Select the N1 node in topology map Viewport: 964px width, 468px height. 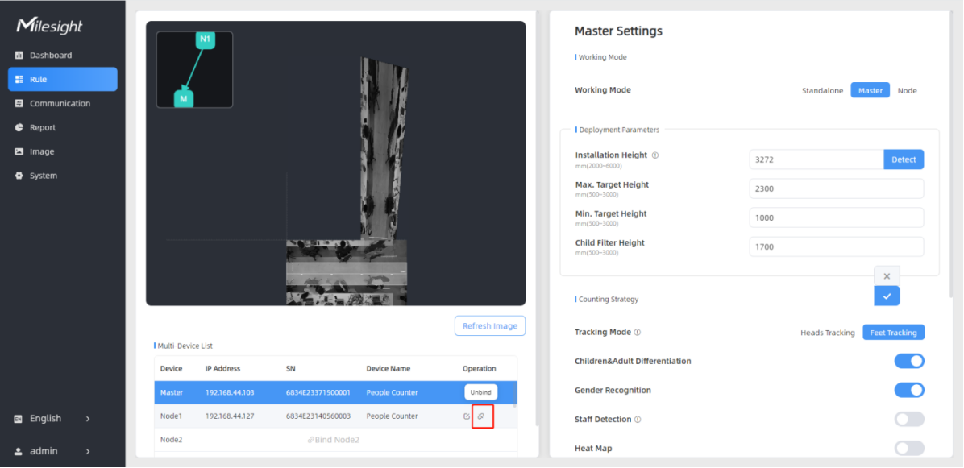(205, 39)
